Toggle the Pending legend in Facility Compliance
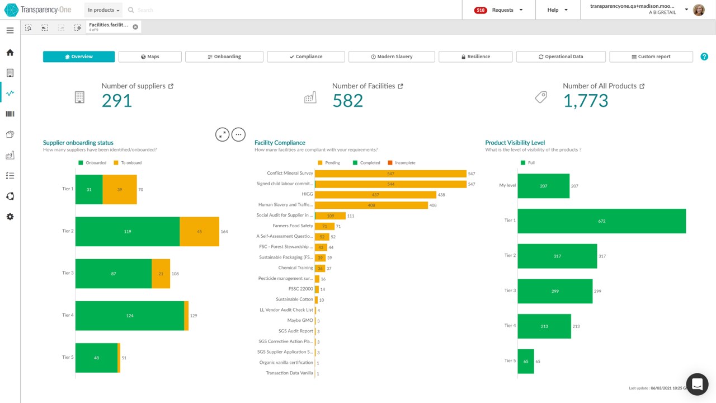 pyautogui.click(x=329, y=163)
